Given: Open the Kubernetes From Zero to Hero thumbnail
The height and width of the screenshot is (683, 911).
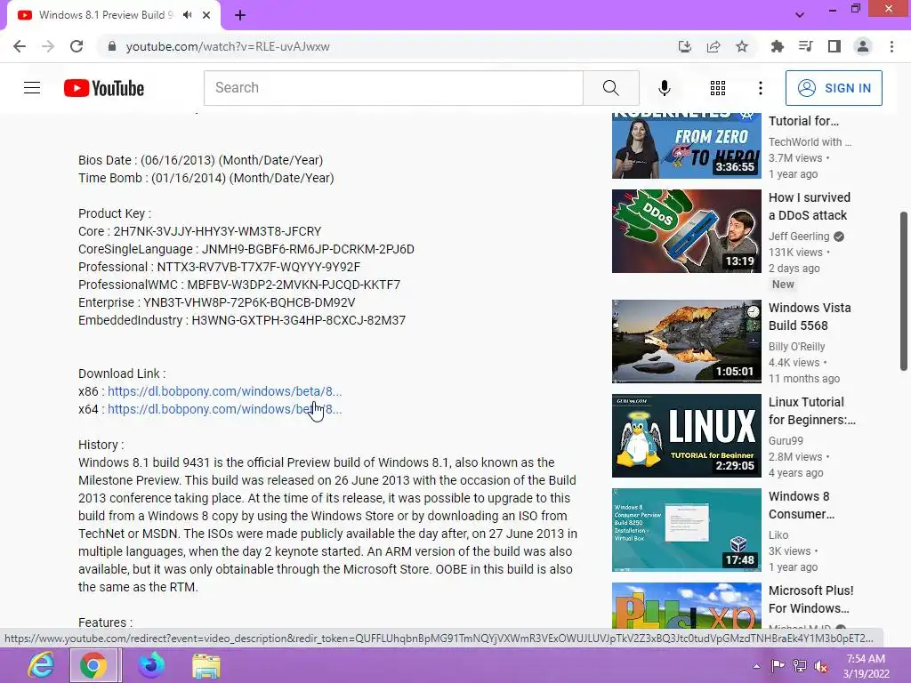Looking at the screenshot, I should coord(686,145).
